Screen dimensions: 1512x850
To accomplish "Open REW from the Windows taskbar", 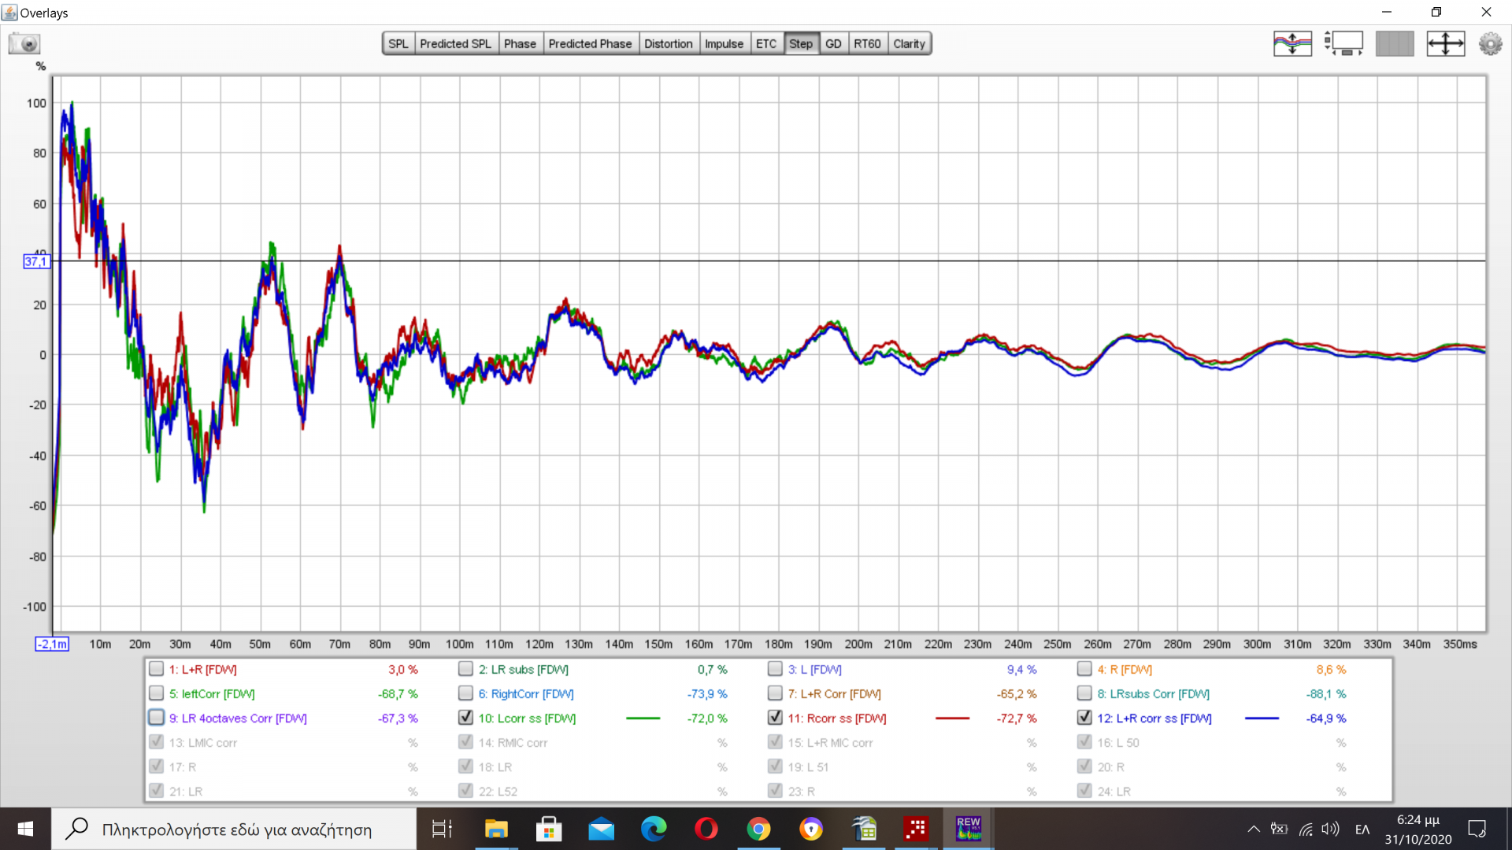I will 968,829.
